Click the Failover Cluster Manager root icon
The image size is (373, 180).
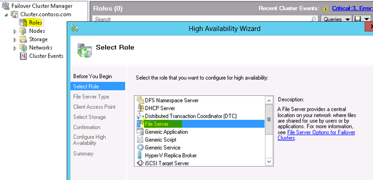coord(5,6)
